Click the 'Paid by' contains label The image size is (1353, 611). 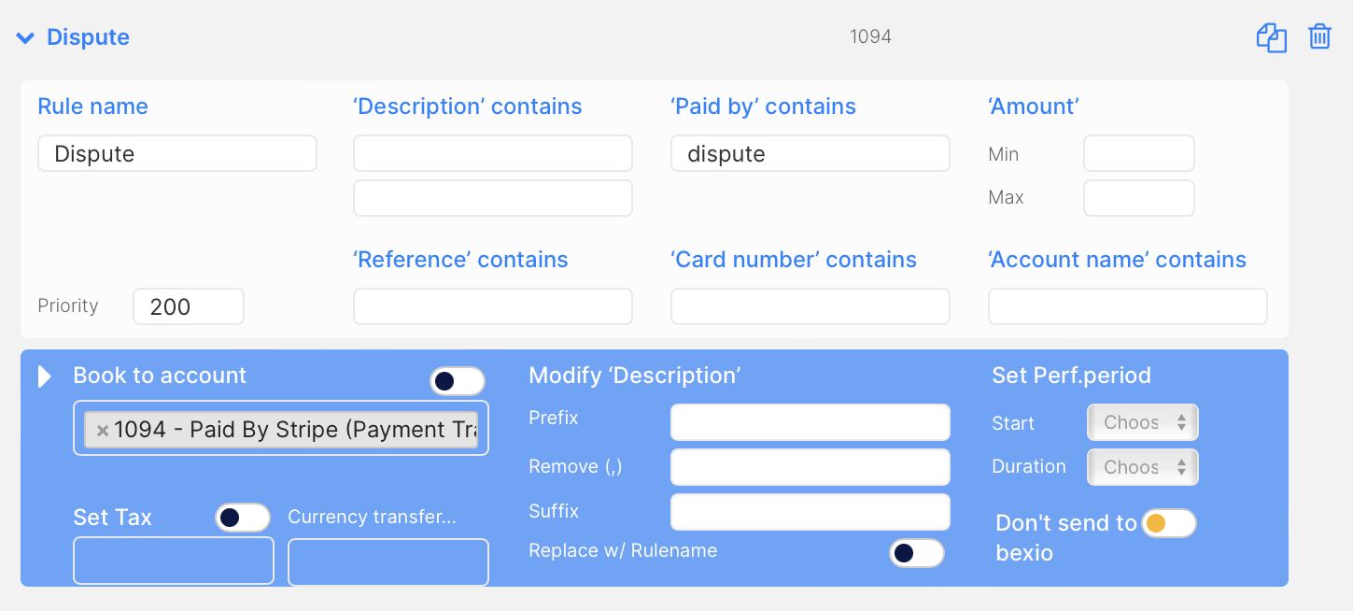point(764,107)
